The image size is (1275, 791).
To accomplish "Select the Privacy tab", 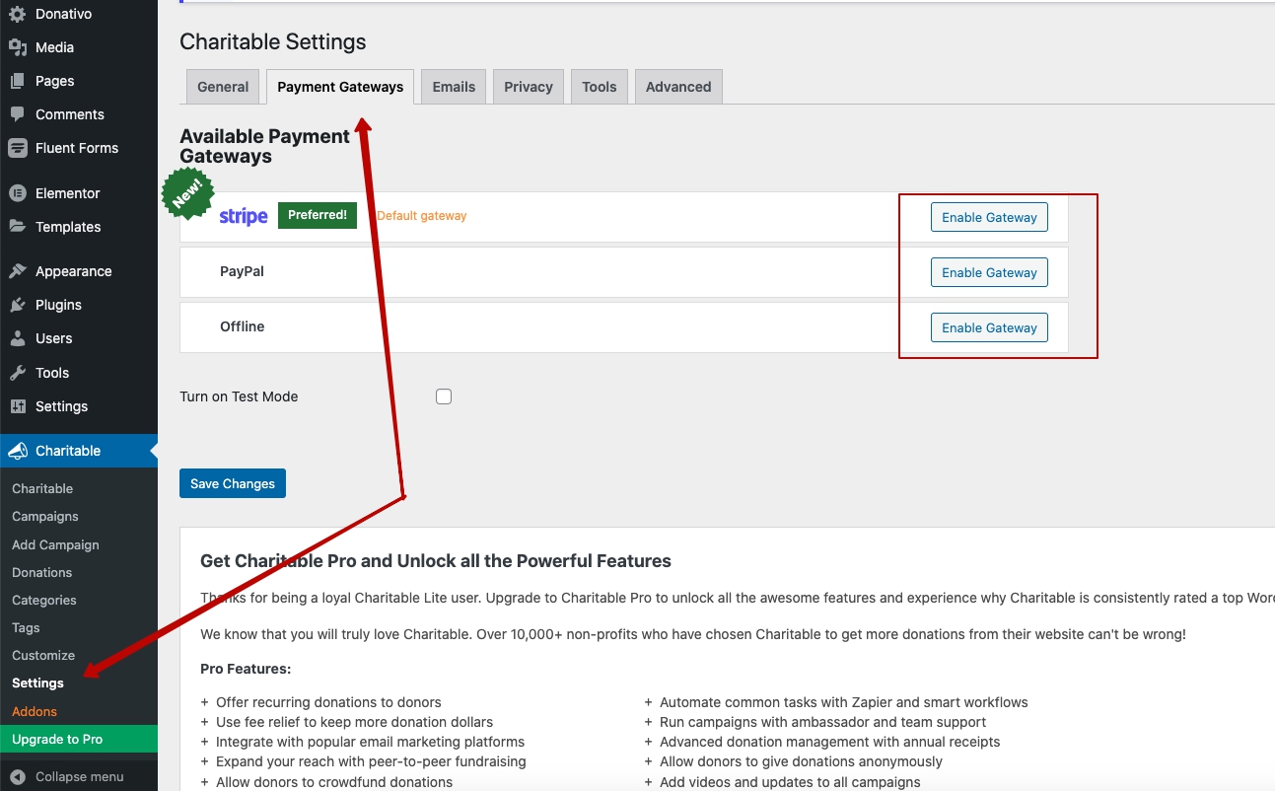I will 528,87.
